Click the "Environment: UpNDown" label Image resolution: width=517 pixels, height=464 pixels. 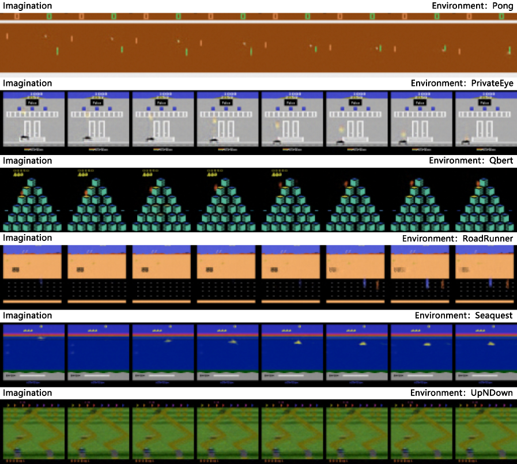click(x=461, y=393)
